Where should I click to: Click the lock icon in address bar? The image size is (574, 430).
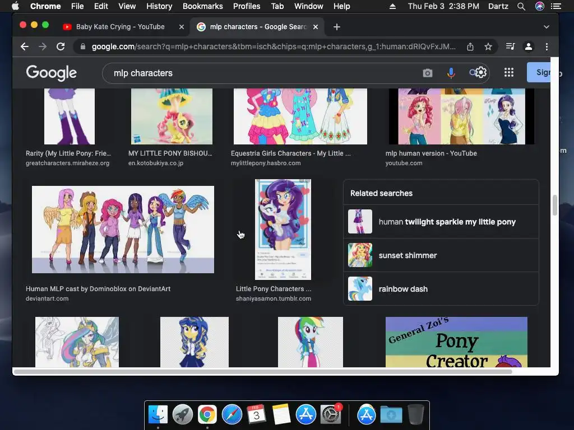pyautogui.click(x=83, y=46)
